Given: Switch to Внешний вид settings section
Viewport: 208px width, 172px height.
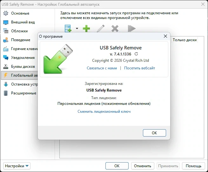Looking at the screenshot, I should (x=23, y=22).
